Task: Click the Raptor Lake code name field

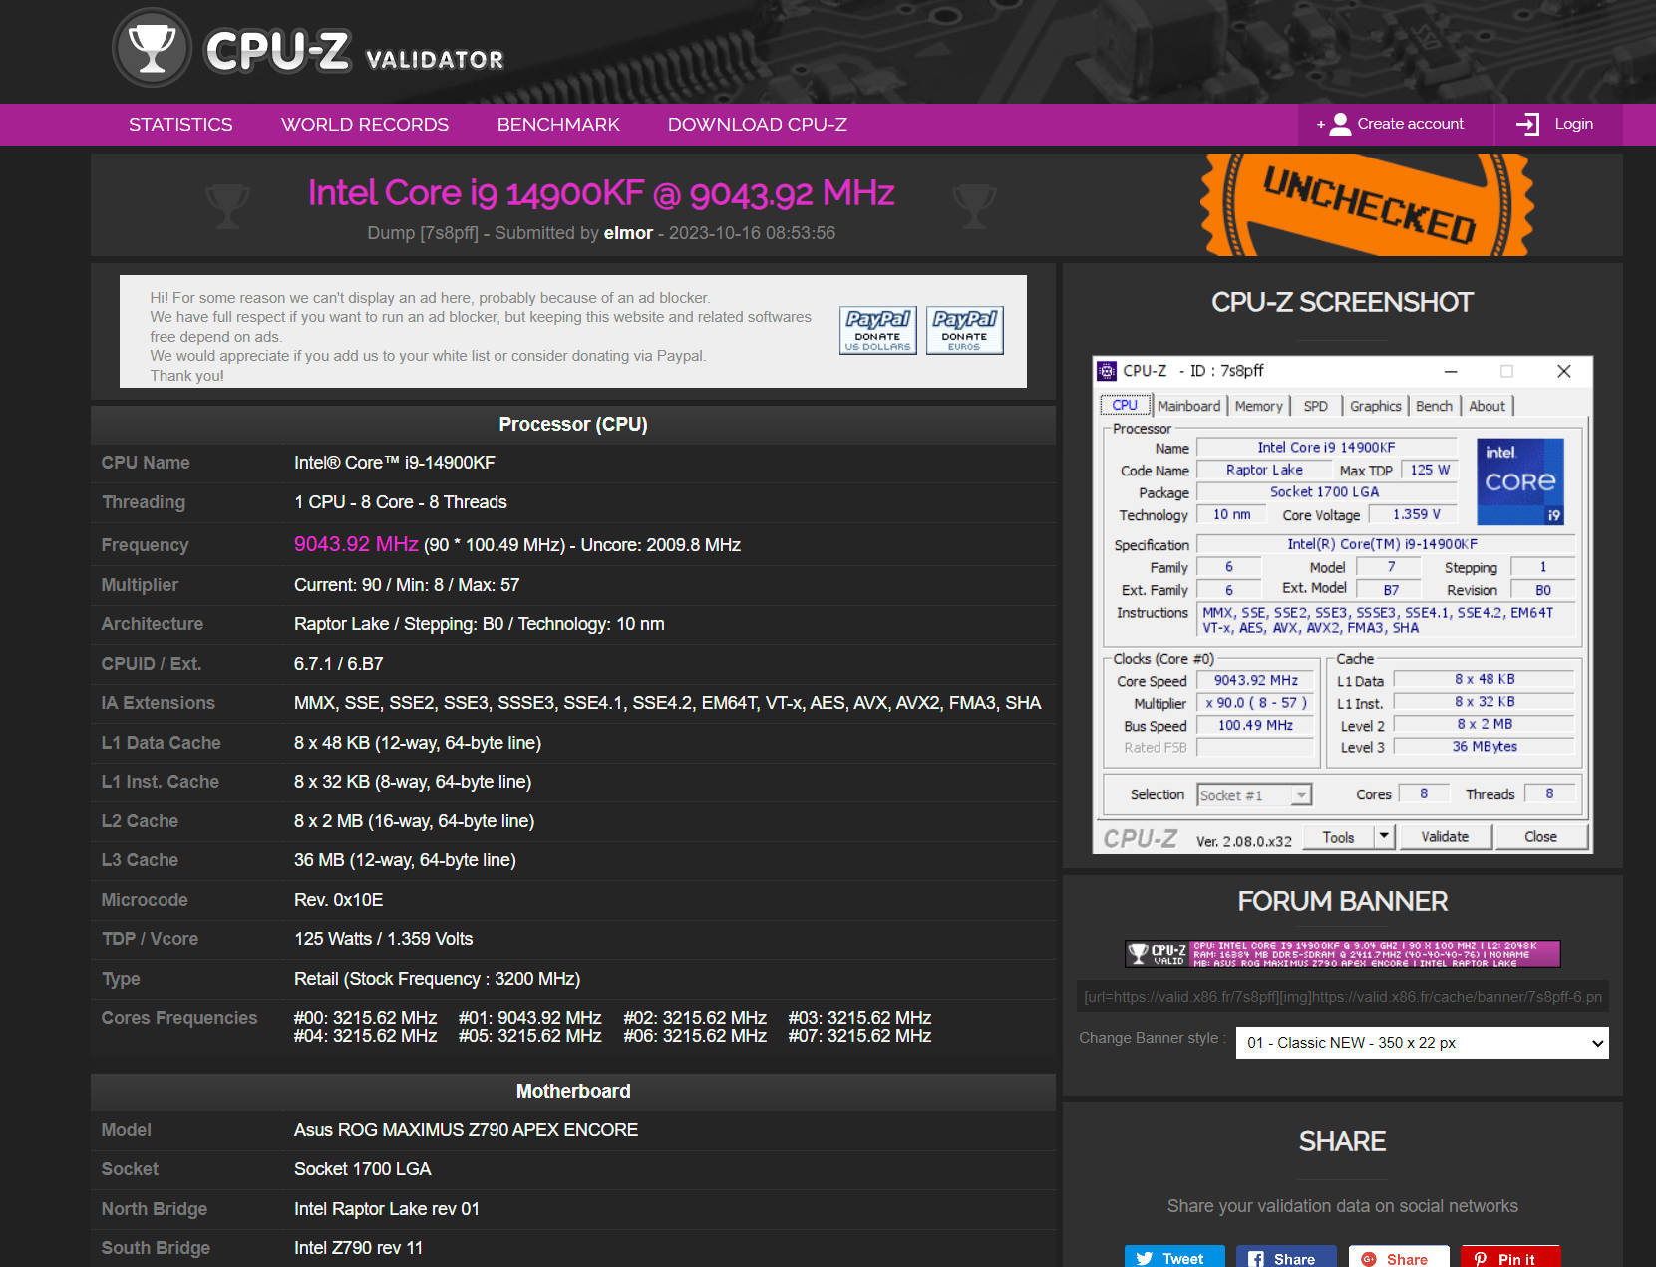Action: (1264, 470)
